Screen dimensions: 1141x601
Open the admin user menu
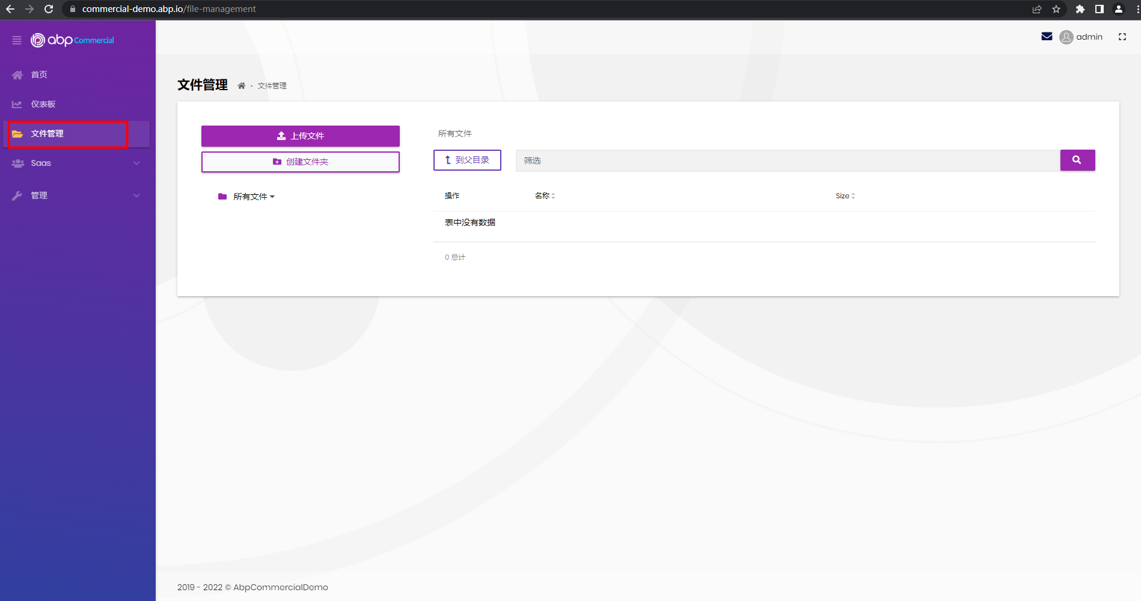tap(1081, 37)
